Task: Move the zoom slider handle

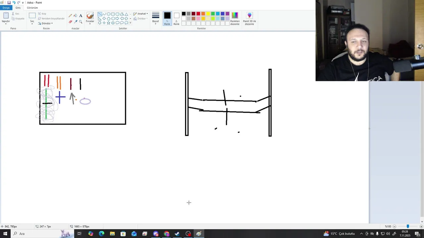Action: [408, 226]
